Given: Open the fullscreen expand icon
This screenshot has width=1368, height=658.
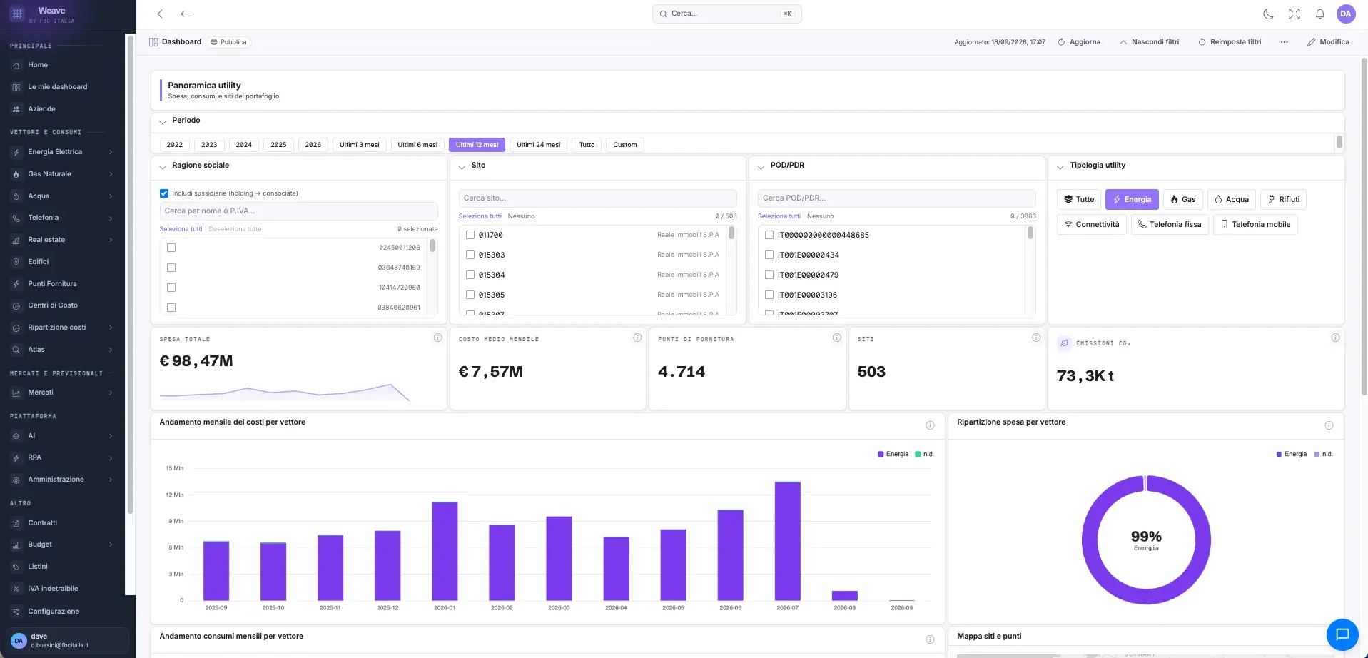Looking at the screenshot, I should tap(1294, 14).
